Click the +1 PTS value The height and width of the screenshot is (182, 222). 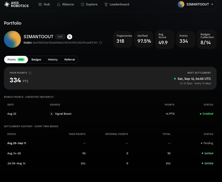(x=170, y=114)
